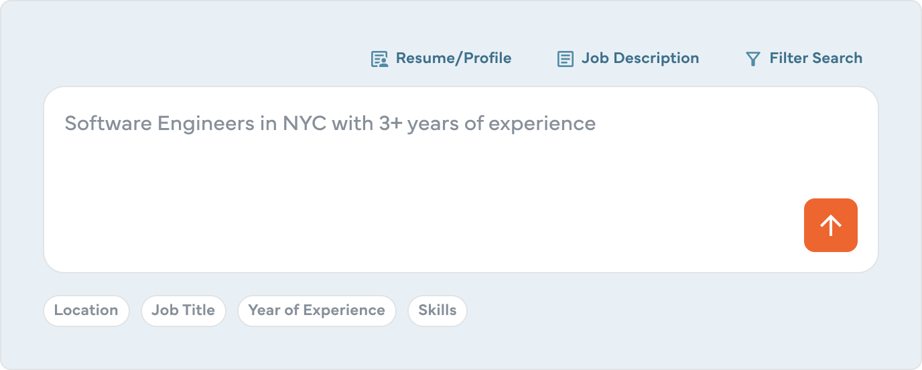Switch to Job Description search mode

(628, 58)
